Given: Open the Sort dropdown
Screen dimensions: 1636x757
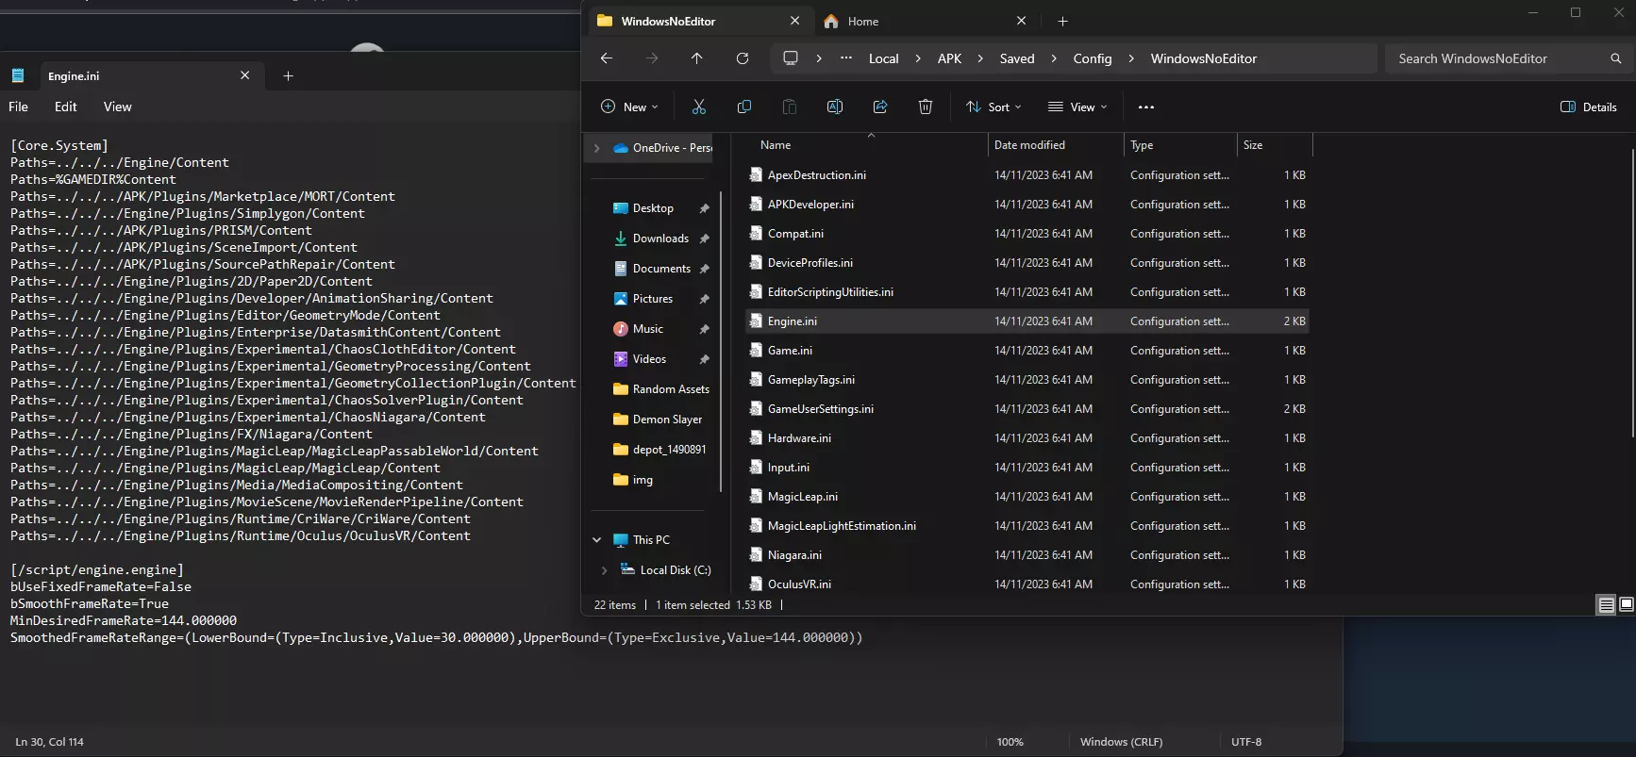Looking at the screenshot, I should [x=993, y=107].
